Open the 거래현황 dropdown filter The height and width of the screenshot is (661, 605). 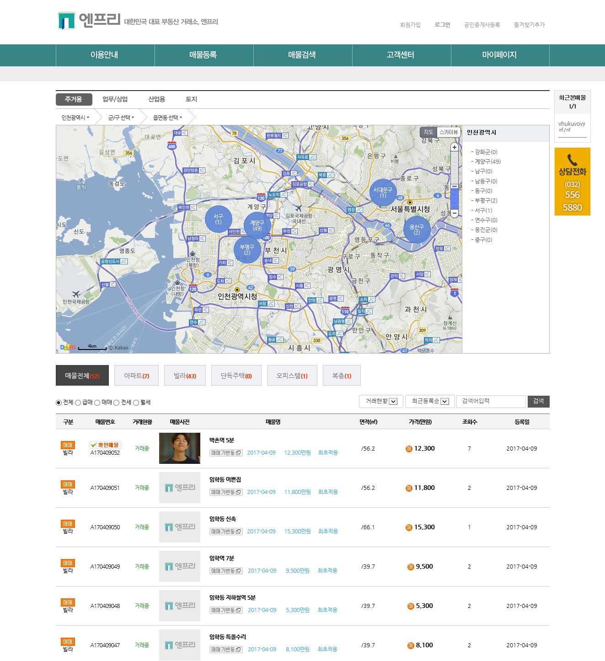(381, 401)
